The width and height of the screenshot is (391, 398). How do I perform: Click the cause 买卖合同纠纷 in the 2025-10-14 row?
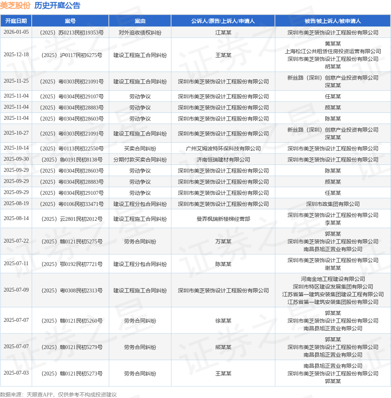click(140, 148)
